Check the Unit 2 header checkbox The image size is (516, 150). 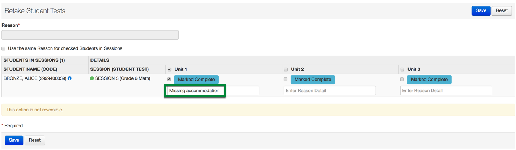tap(286, 69)
